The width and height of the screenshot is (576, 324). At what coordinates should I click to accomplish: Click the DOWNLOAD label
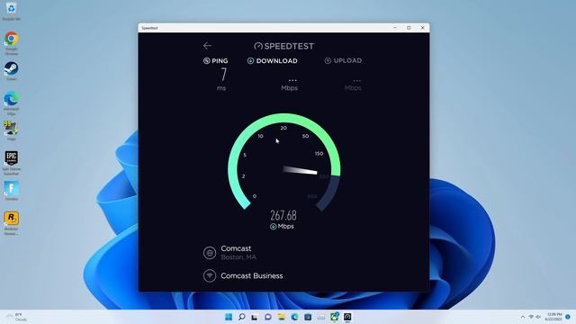[x=277, y=61]
